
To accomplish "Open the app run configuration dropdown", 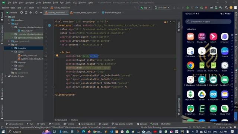I will click(x=145, y=7).
